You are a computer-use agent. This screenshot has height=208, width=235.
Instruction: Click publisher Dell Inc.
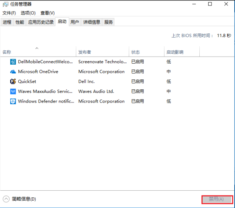pos(87,82)
